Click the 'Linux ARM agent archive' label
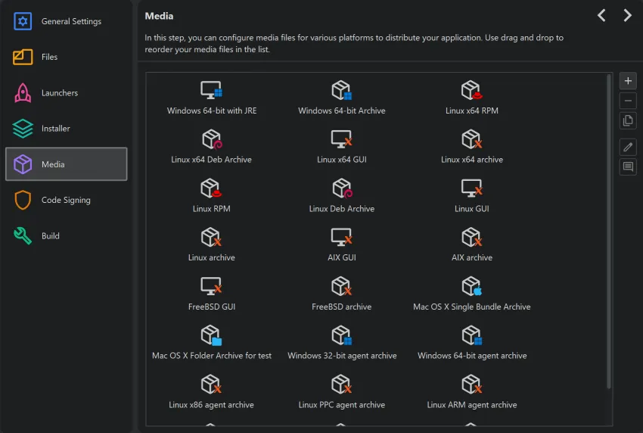Viewport: 643px width, 433px height. (x=471, y=405)
